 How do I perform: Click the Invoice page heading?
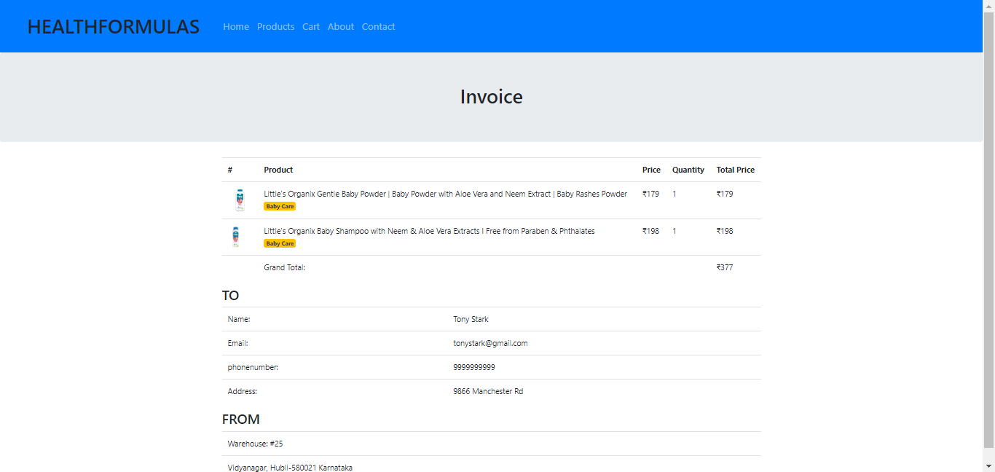(x=491, y=96)
